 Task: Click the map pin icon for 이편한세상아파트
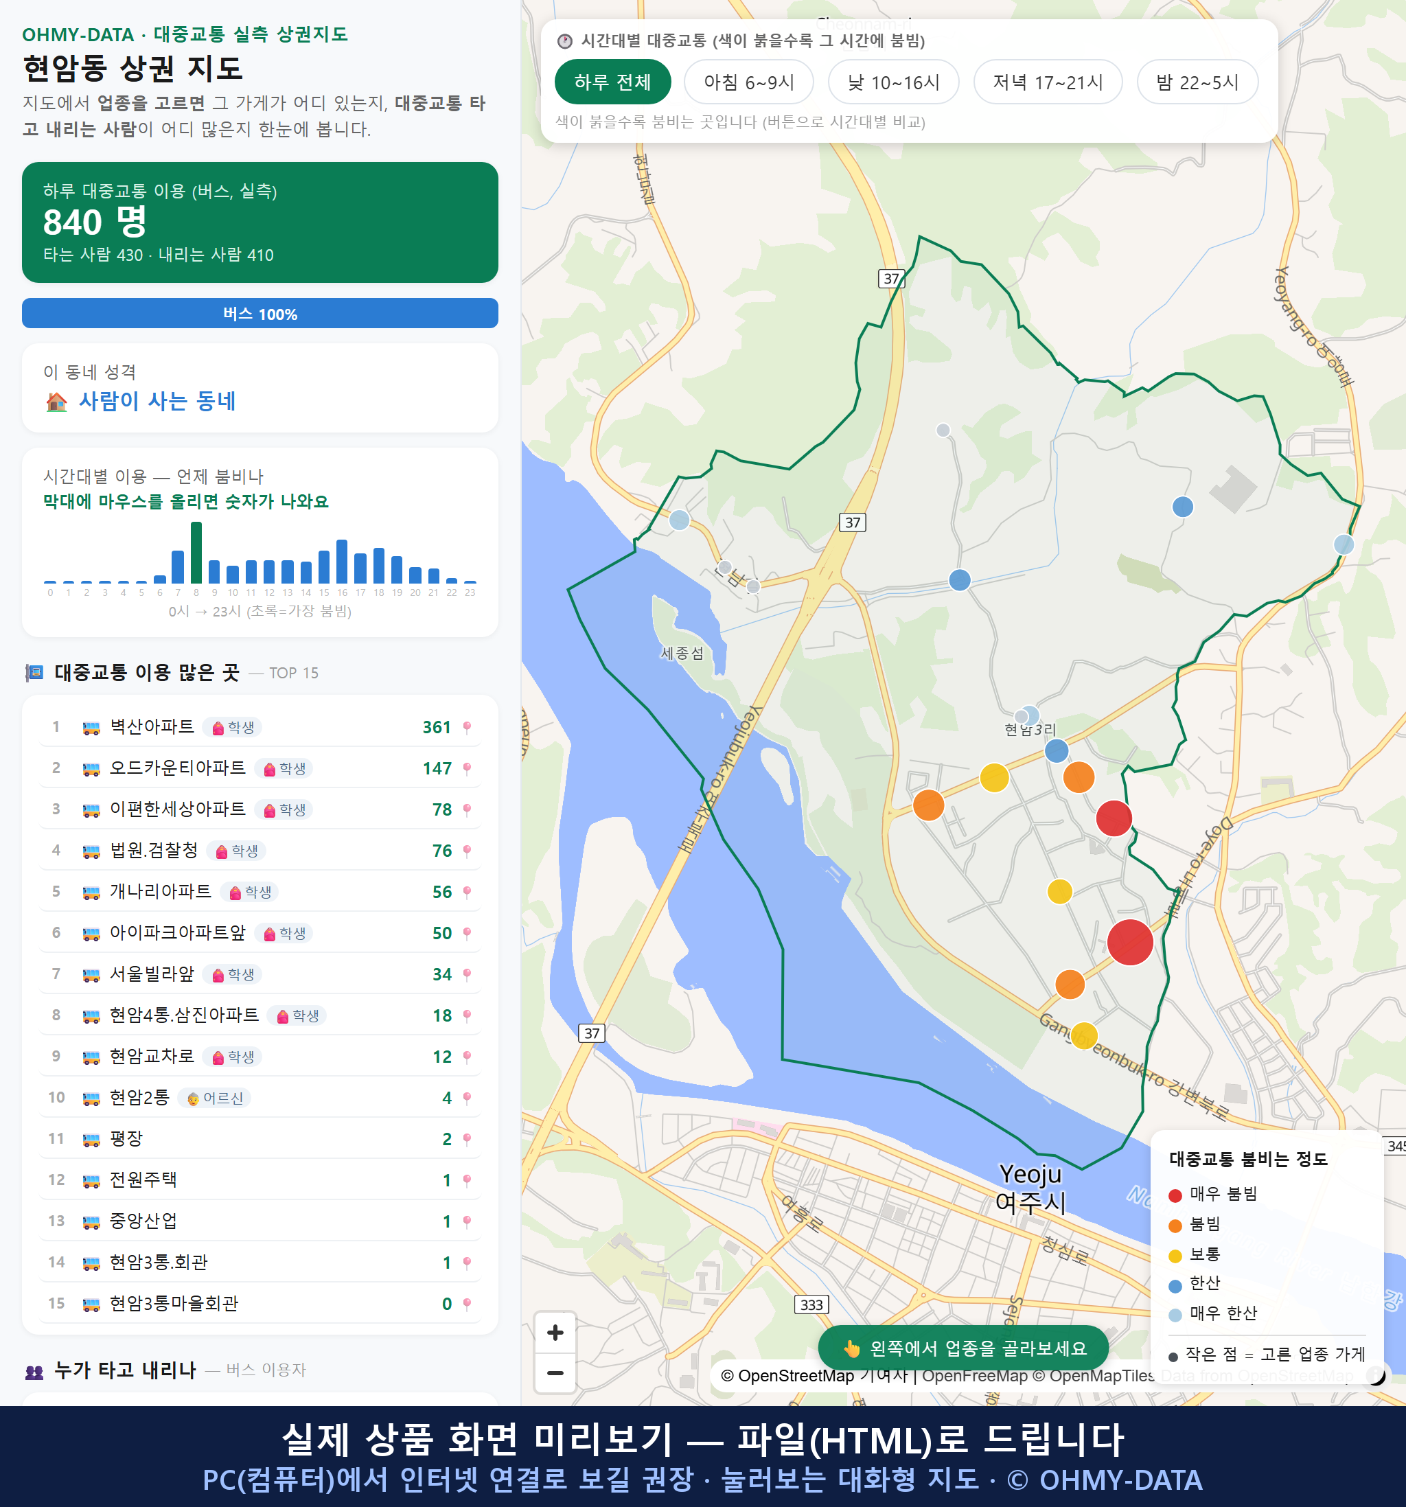[467, 809]
